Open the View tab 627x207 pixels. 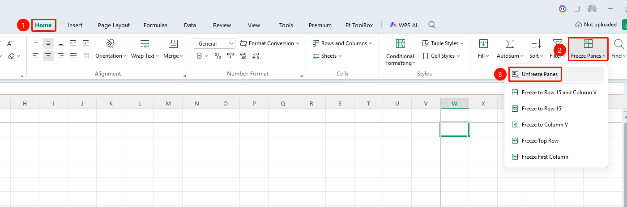tap(254, 25)
